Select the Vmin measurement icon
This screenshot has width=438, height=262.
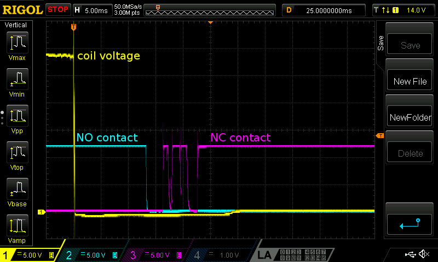point(17,79)
